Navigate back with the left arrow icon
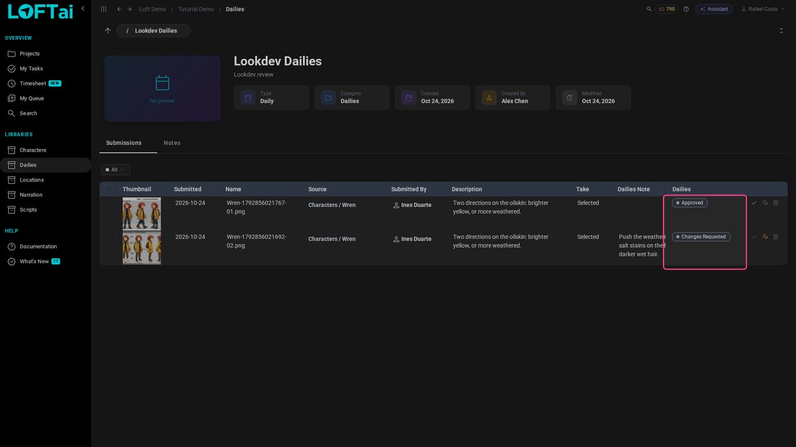Image resolution: width=796 pixels, height=447 pixels. pyautogui.click(x=119, y=9)
